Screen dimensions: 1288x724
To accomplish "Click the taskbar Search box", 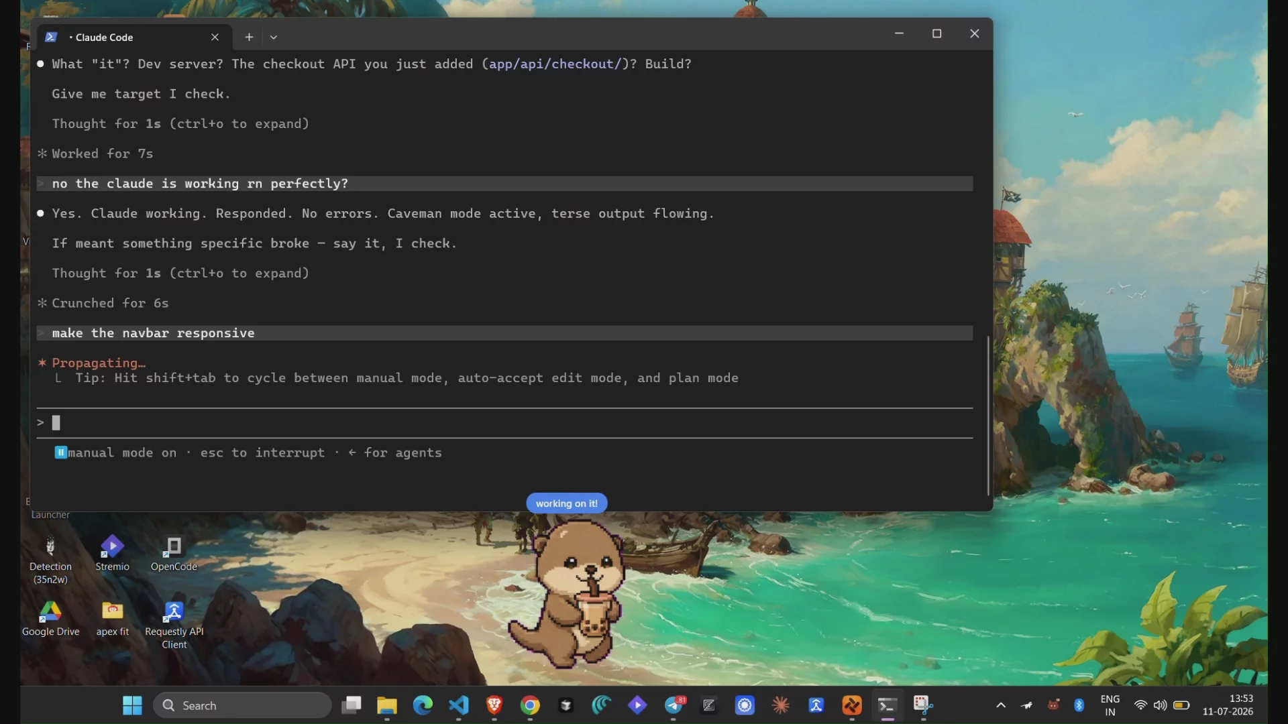I will pos(242,705).
